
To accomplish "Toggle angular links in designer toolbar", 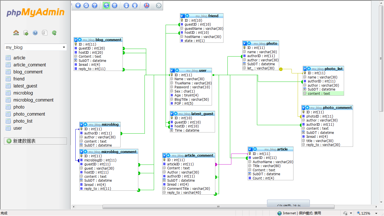I will pos(106,5).
